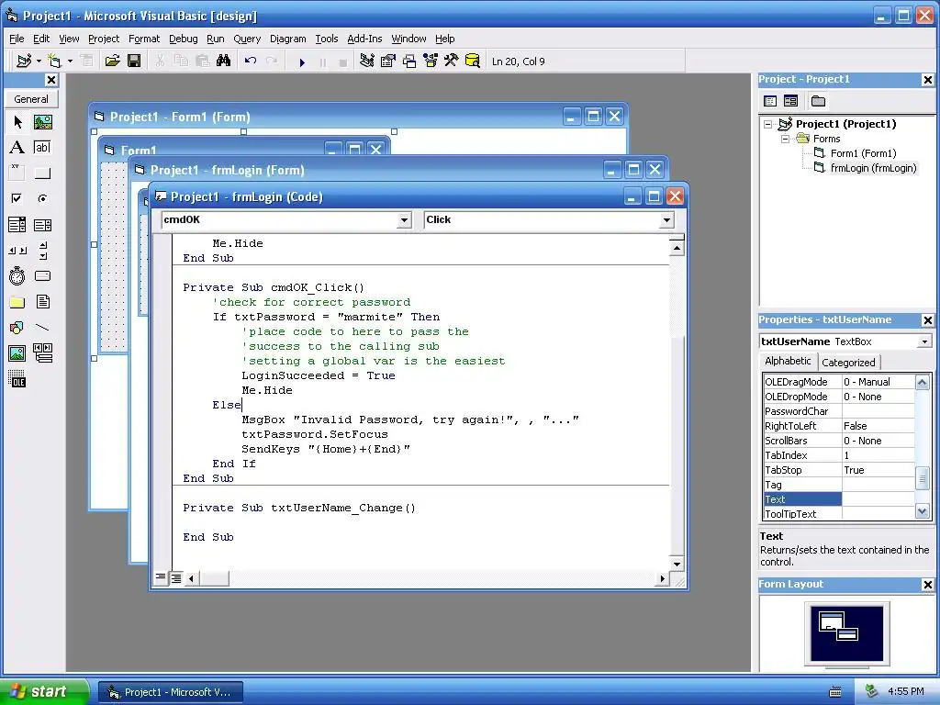940x705 pixels.
Task: Open the File menu
Action: point(17,39)
